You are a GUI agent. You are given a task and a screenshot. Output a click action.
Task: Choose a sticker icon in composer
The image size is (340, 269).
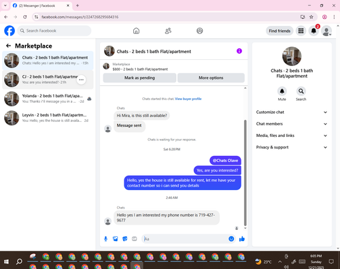[125, 239]
